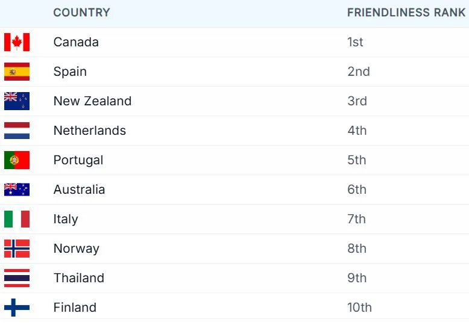This screenshot has height=325, width=469.
Task: Click the New Zealand flag icon
Action: 17,101
